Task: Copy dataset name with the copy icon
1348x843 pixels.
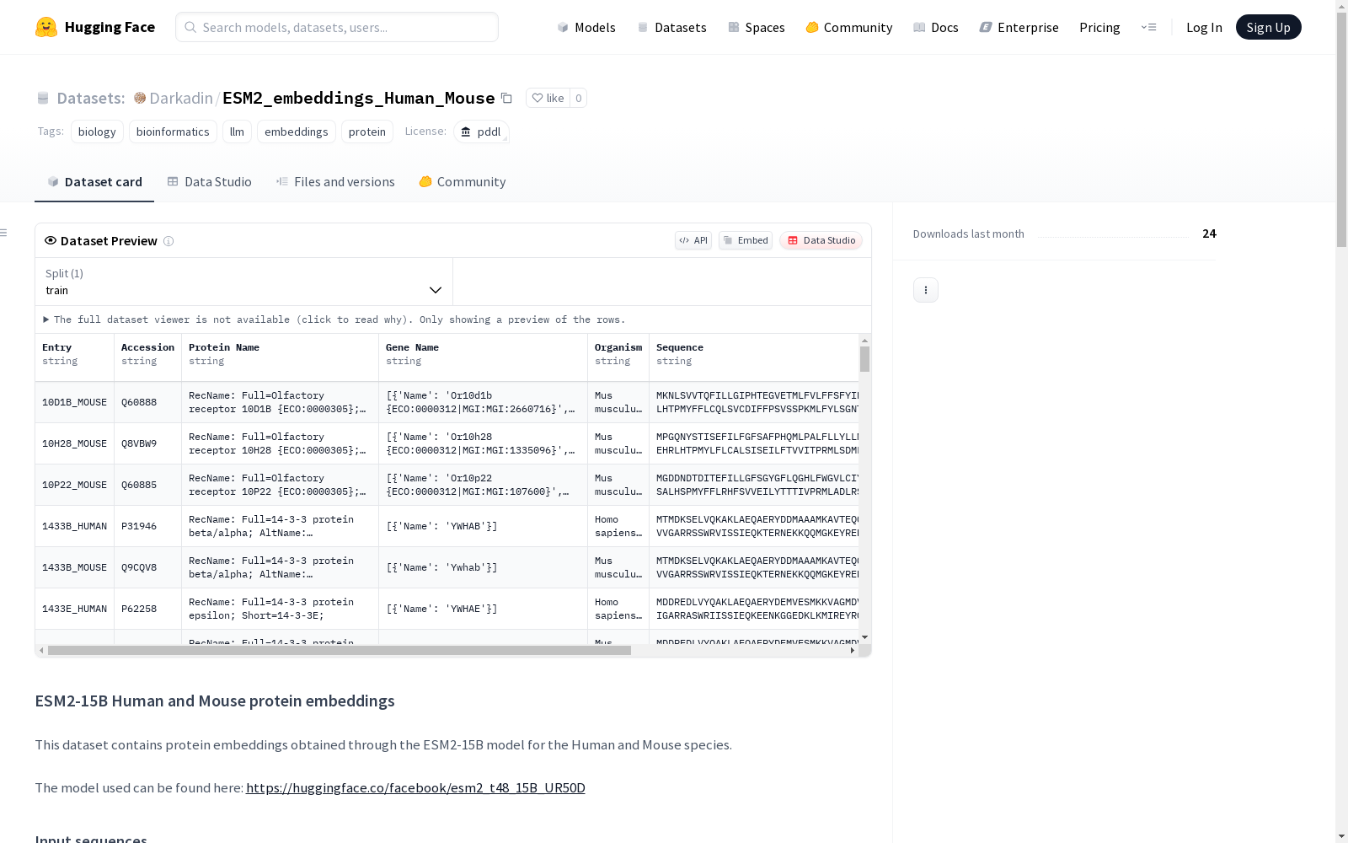Action: 506,98
